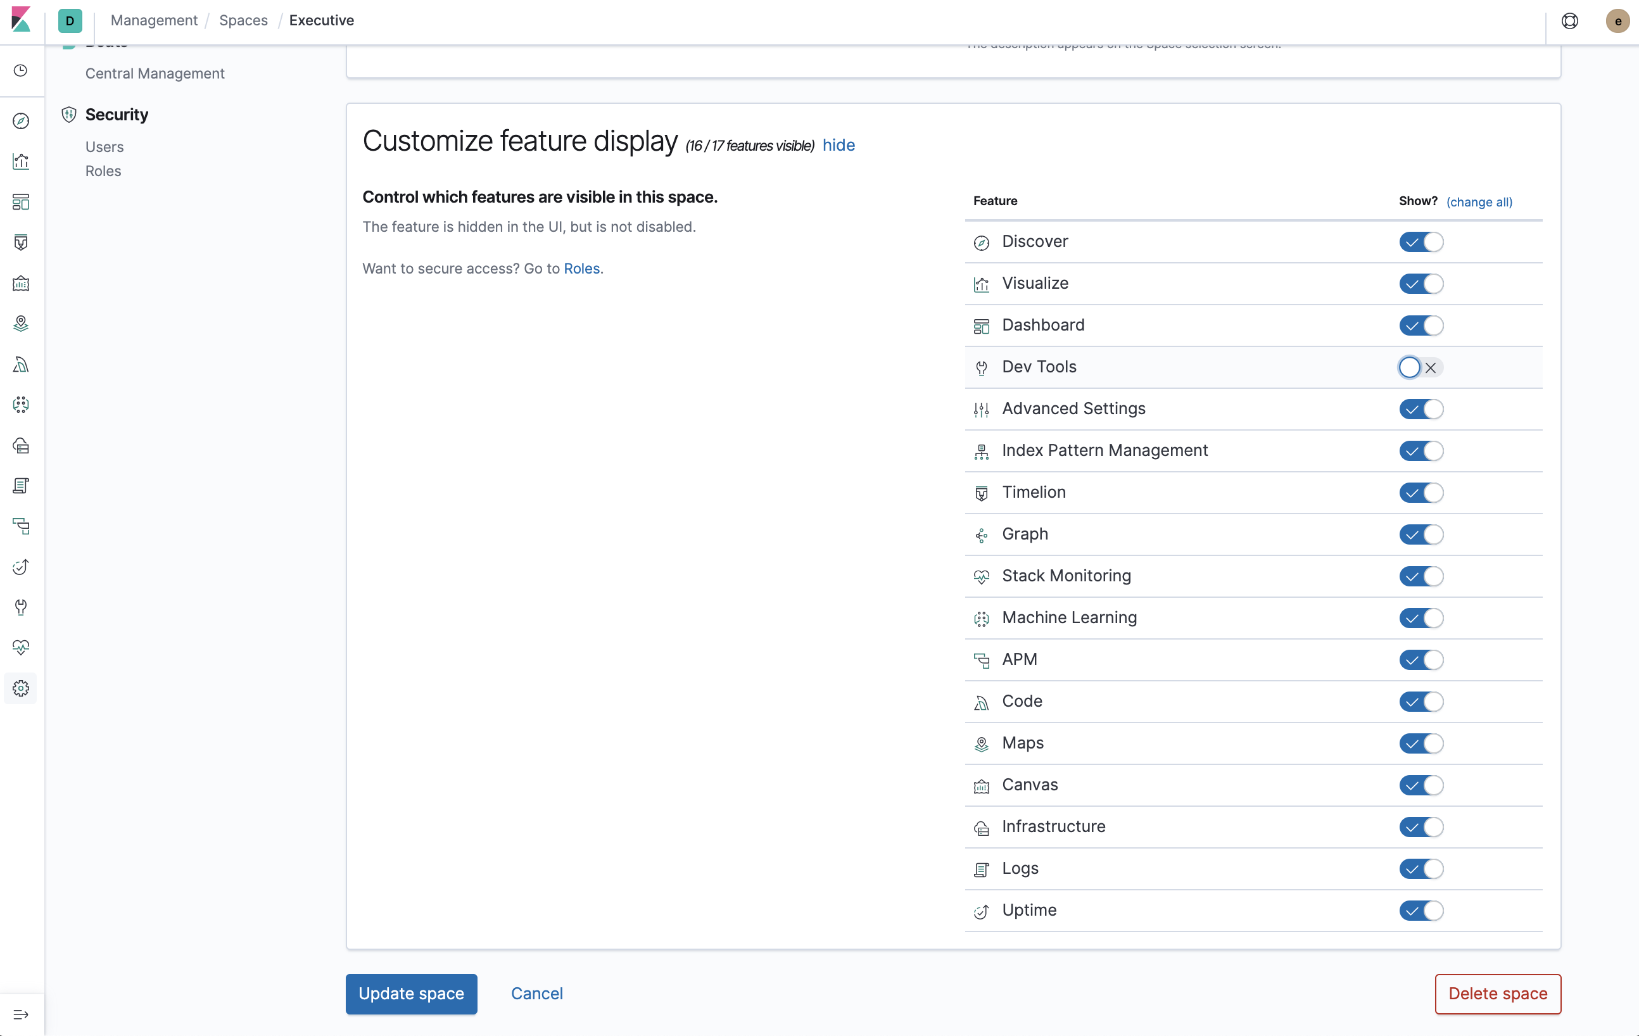Click the user avatar labeled e

coord(1618,20)
